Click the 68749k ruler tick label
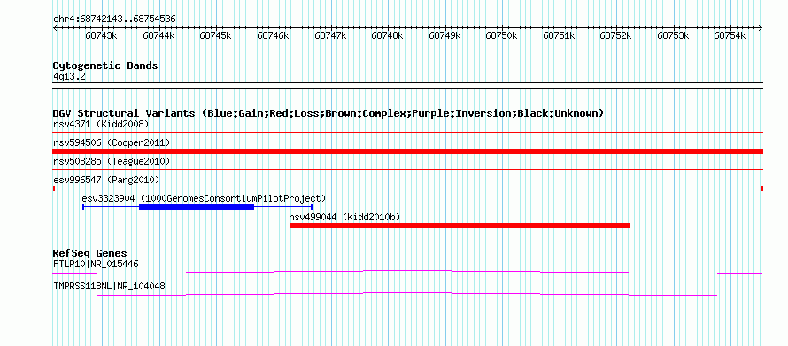788x346 pixels. coord(444,36)
